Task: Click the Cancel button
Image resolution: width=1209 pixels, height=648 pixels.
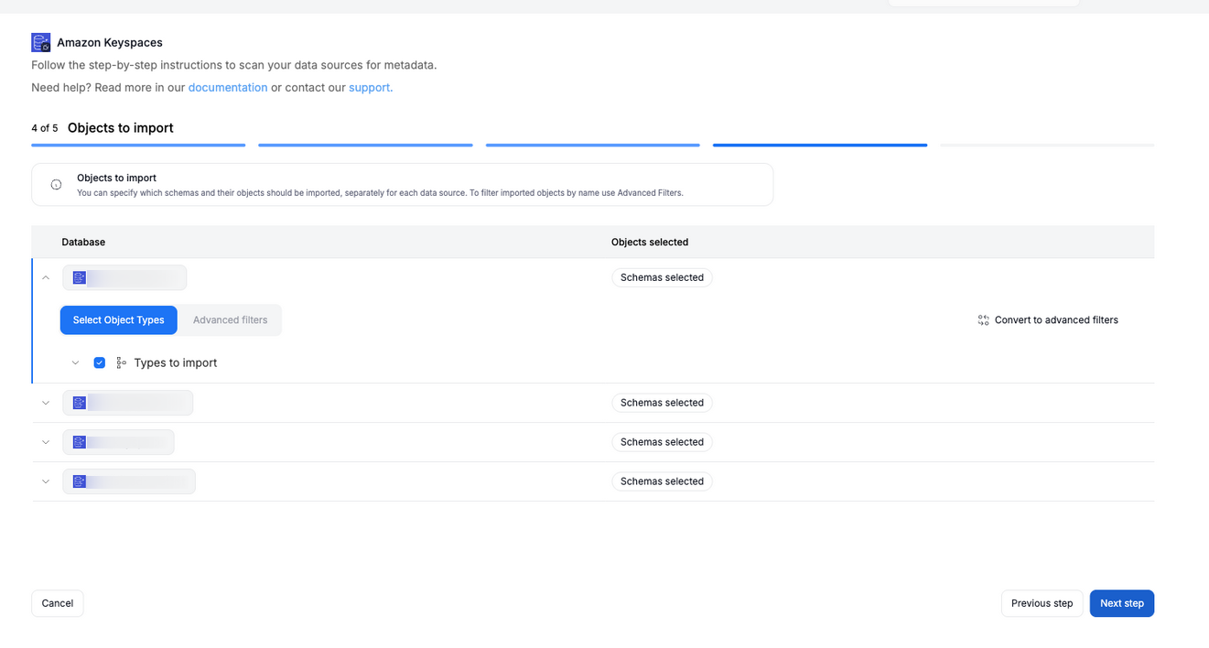Action: (x=58, y=603)
